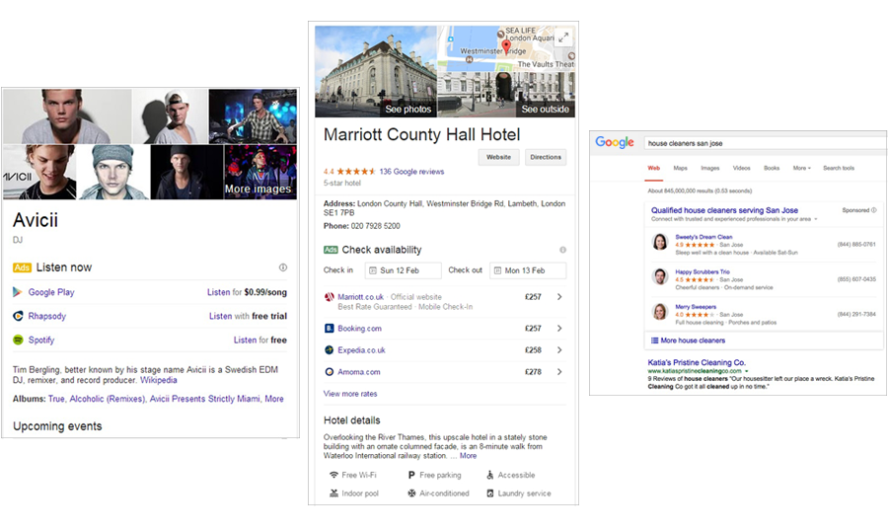
Task: Click Happy Scrubbers Trio profile photo
Action: tap(660, 276)
